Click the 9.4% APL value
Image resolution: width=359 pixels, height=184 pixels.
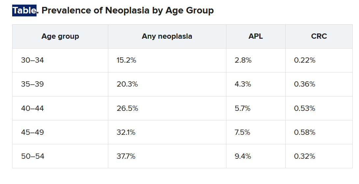pos(243,156)
